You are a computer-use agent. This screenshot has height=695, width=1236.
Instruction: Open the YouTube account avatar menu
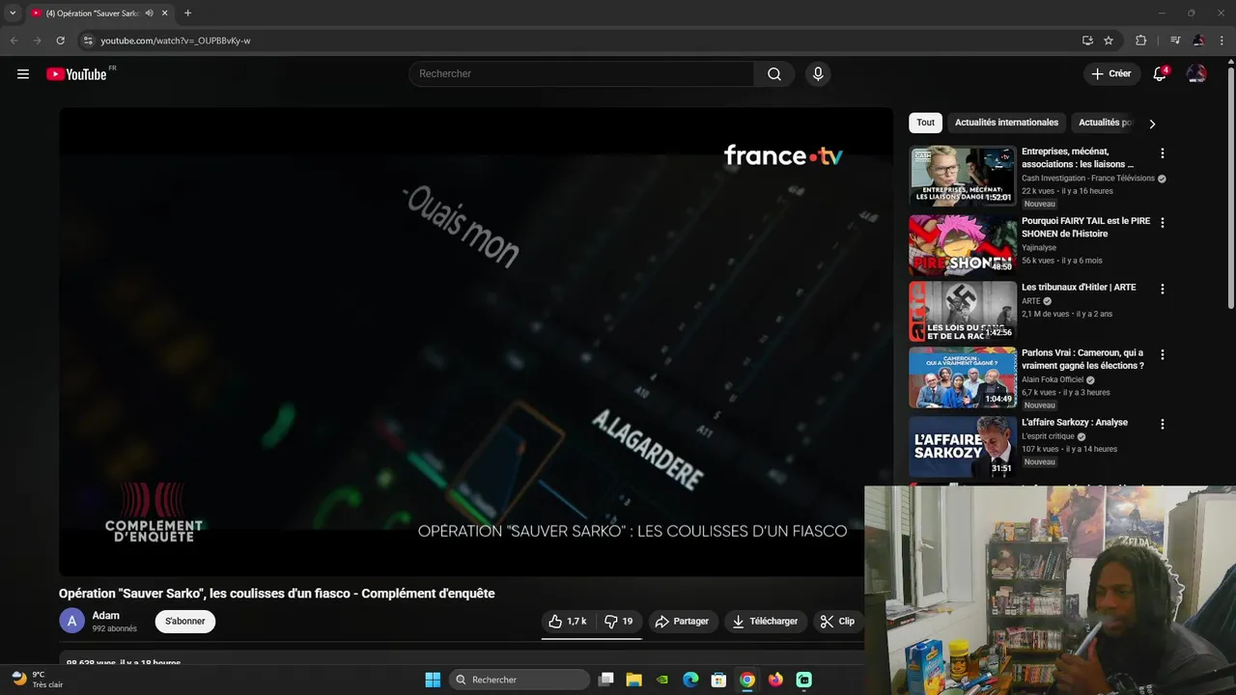click(x=1196, y=74)
